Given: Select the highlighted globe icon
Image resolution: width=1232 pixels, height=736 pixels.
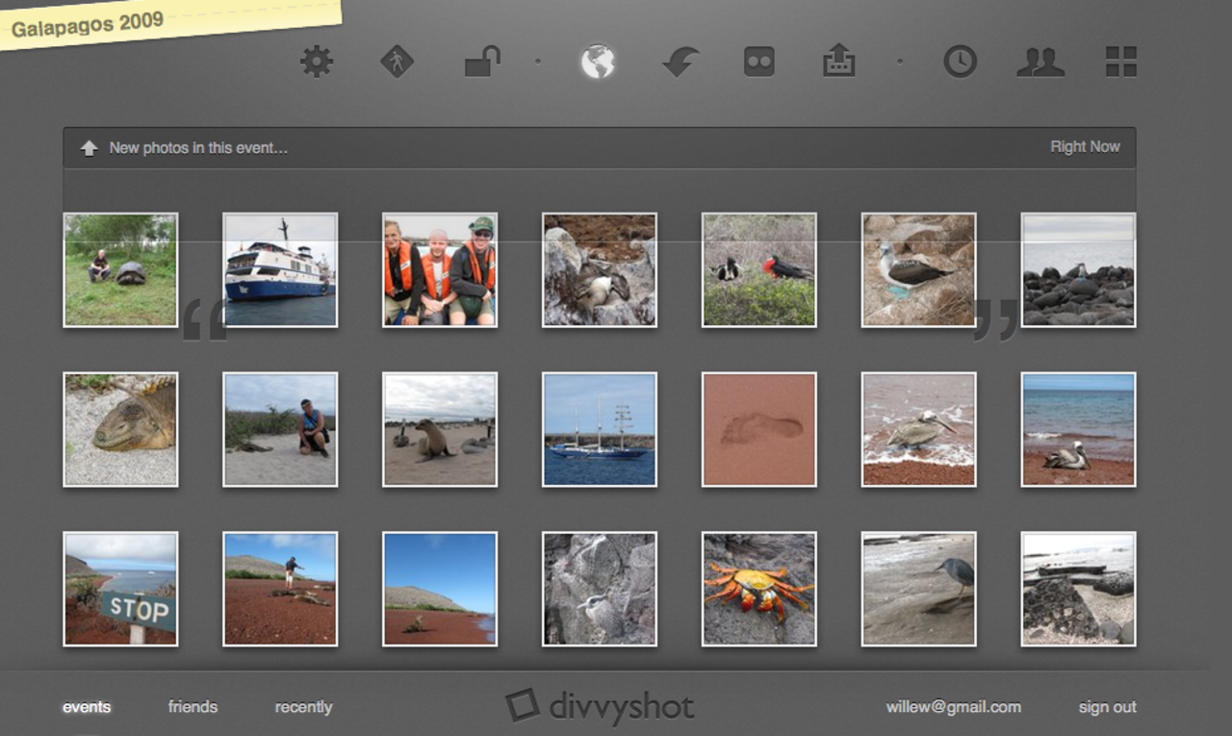Looking at the screenshot, I should pos(598,63).
